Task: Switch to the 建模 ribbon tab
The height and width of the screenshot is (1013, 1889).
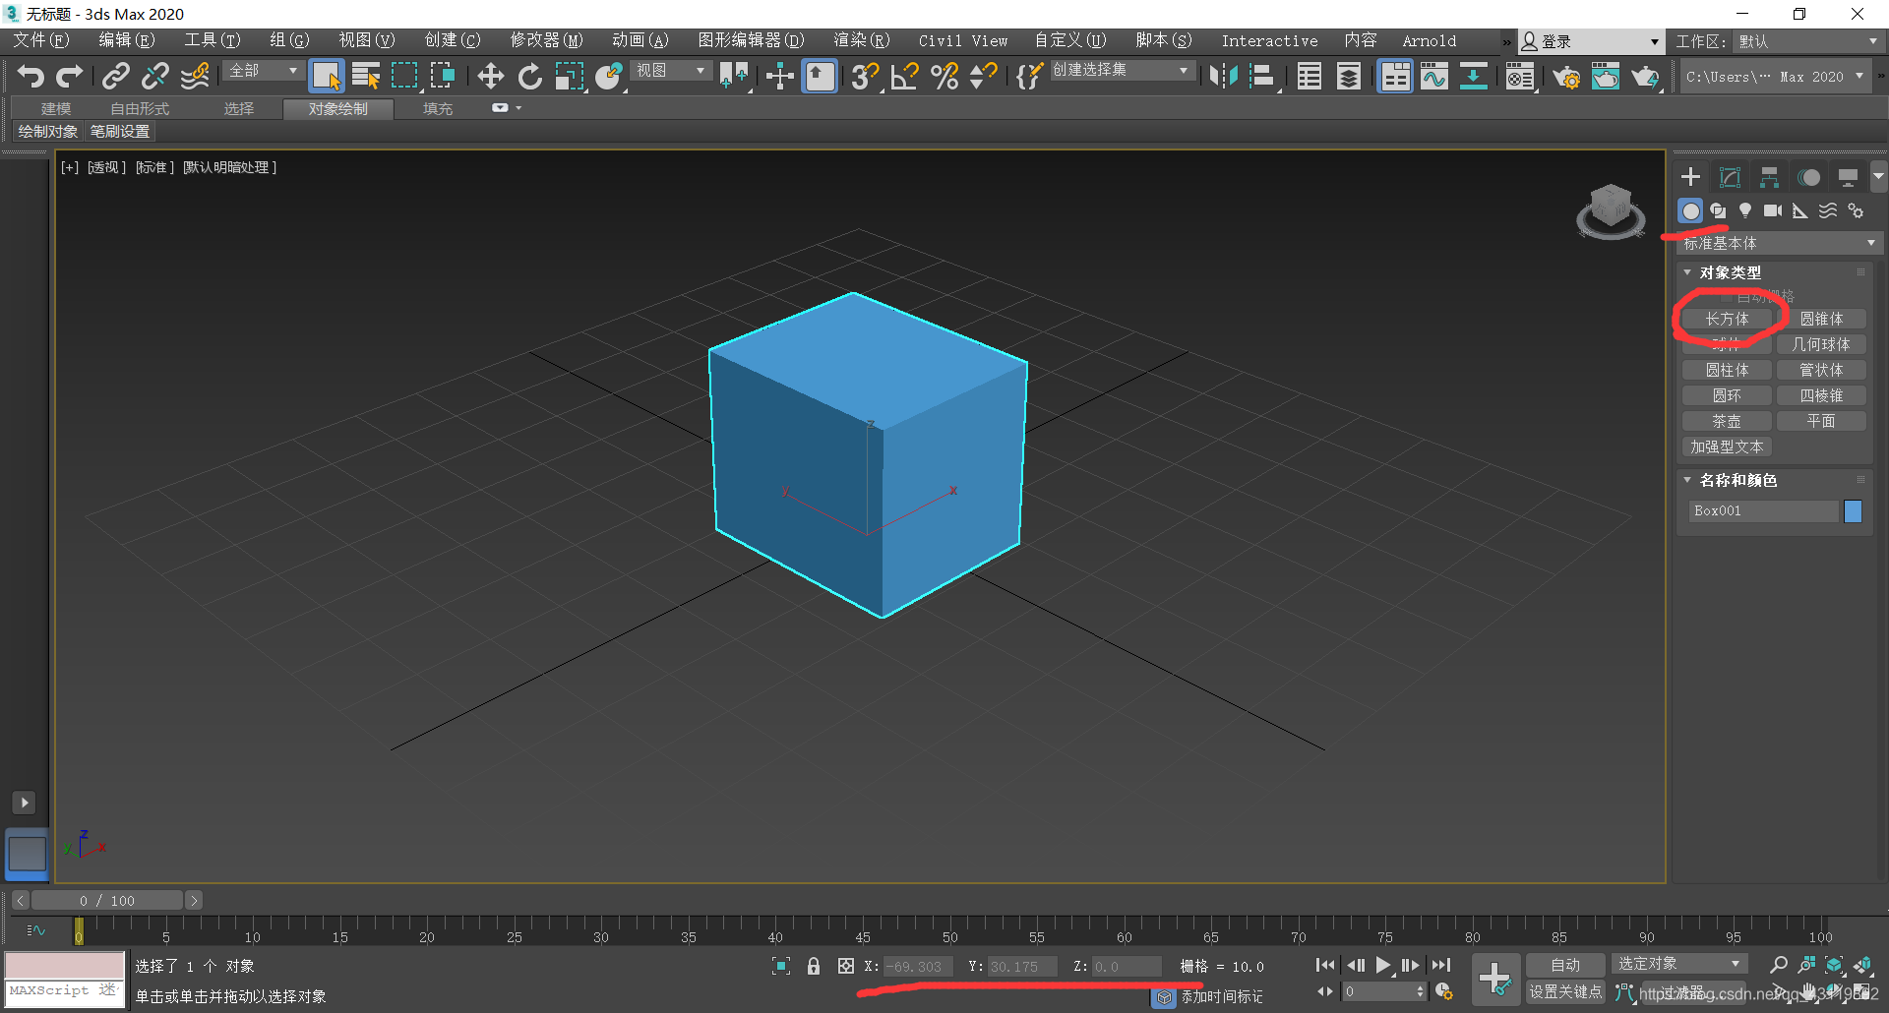Action: pos(56,109)
